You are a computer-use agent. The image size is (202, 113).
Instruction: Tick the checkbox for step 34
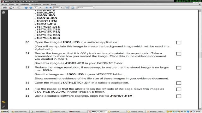pos(179,89)
